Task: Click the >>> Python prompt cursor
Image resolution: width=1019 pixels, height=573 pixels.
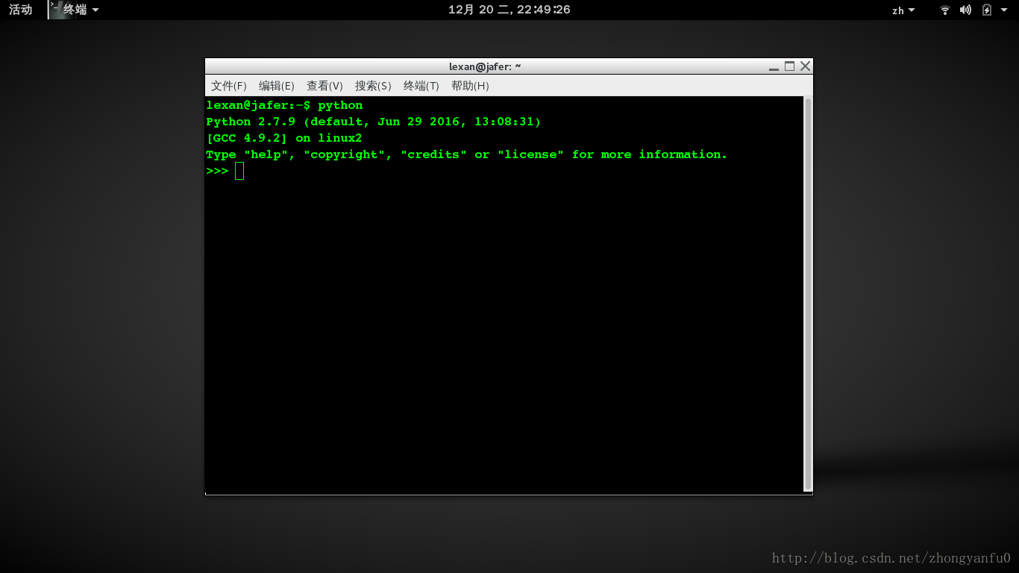Action: pos(239,171)
